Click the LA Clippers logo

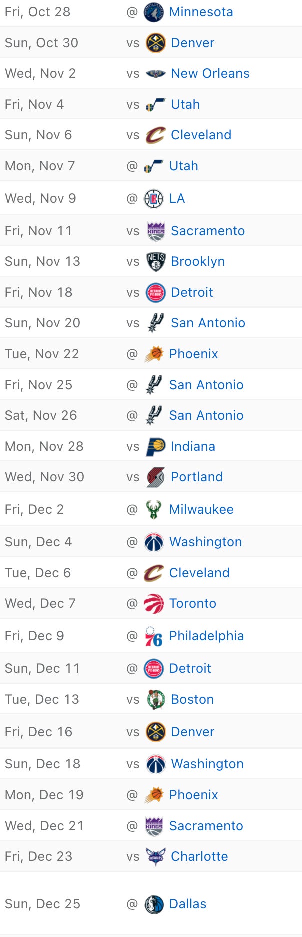tap(154, 199)
